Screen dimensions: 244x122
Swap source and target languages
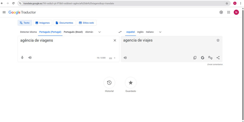click(x=120, y=32)
